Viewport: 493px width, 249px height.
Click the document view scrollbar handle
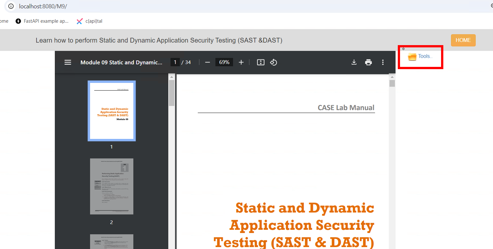pyautogui.click(x=392, y=84)
